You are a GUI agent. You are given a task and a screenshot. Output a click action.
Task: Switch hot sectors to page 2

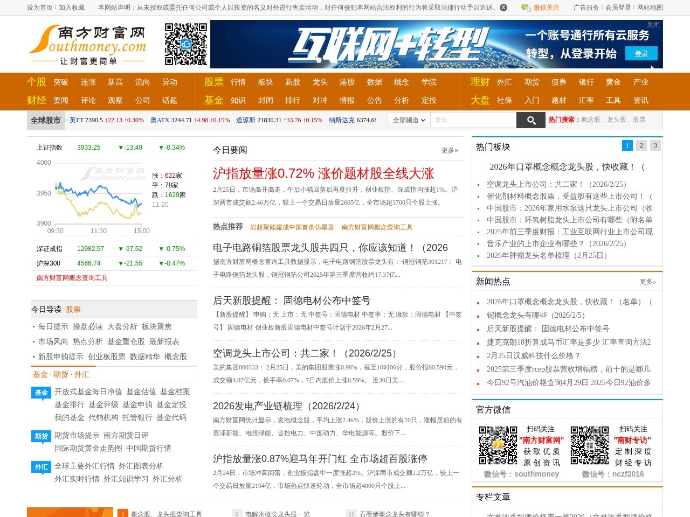641,145
